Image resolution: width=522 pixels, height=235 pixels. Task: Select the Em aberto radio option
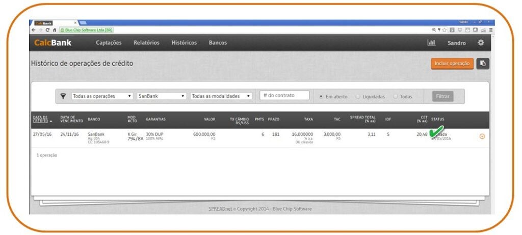point(321,97)
